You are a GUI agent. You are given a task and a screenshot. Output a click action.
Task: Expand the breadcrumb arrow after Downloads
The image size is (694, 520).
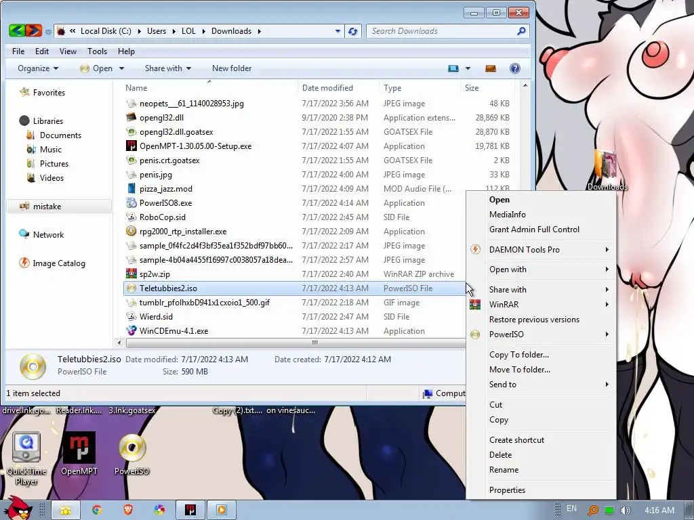(x=259, y=31)
